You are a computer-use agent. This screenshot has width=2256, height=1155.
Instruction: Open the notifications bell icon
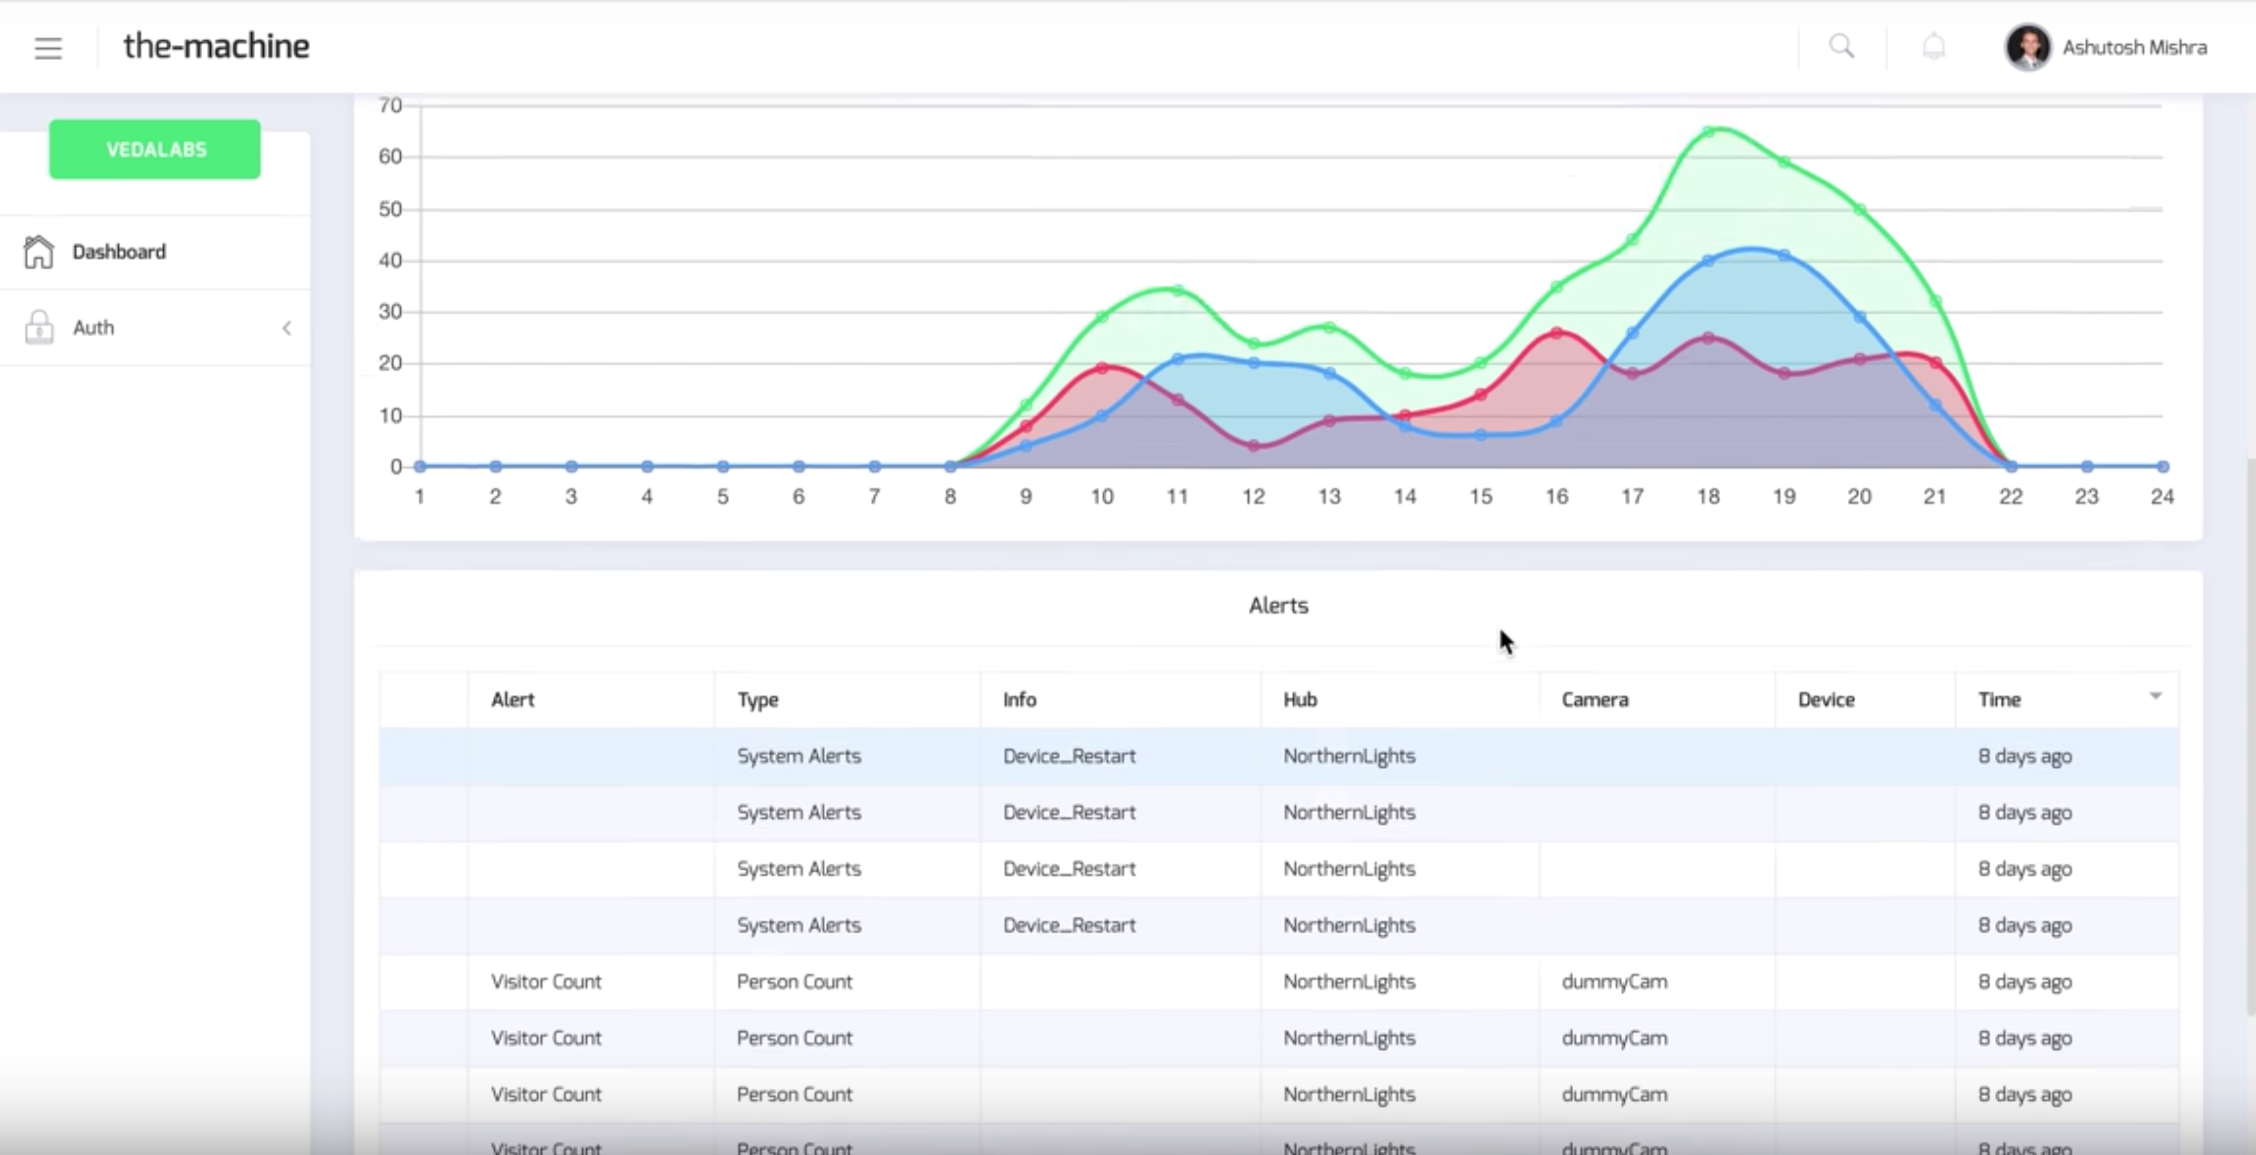pos(1934,46)
